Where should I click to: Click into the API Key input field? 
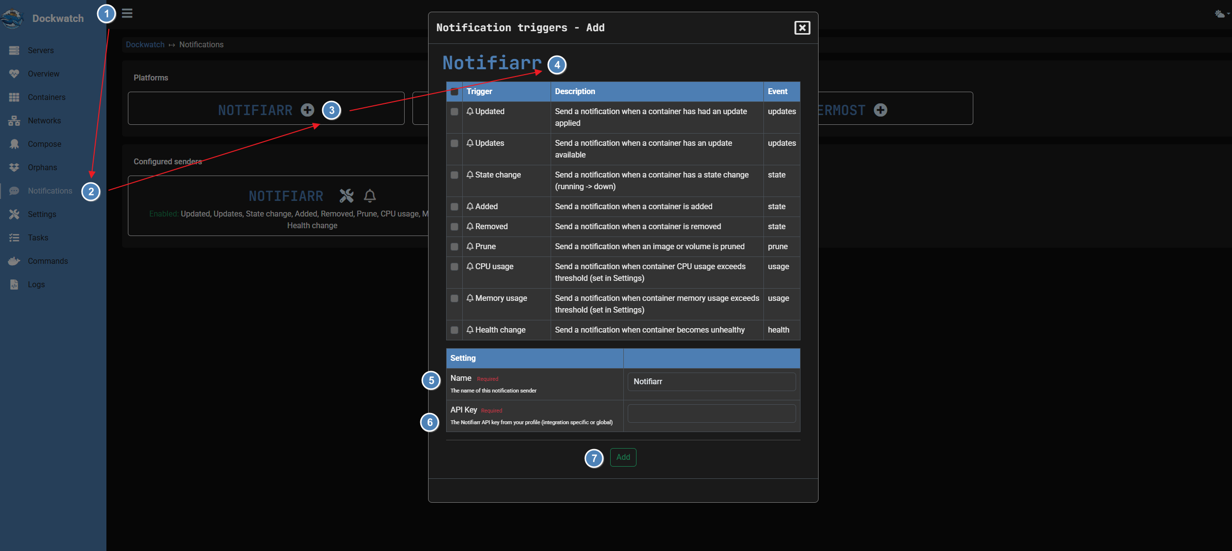pyautogui.click(x=711, y=413)
